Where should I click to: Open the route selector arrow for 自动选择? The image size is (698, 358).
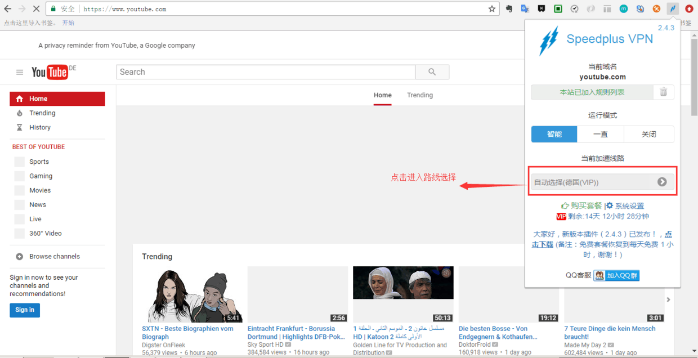click(662, 182)
